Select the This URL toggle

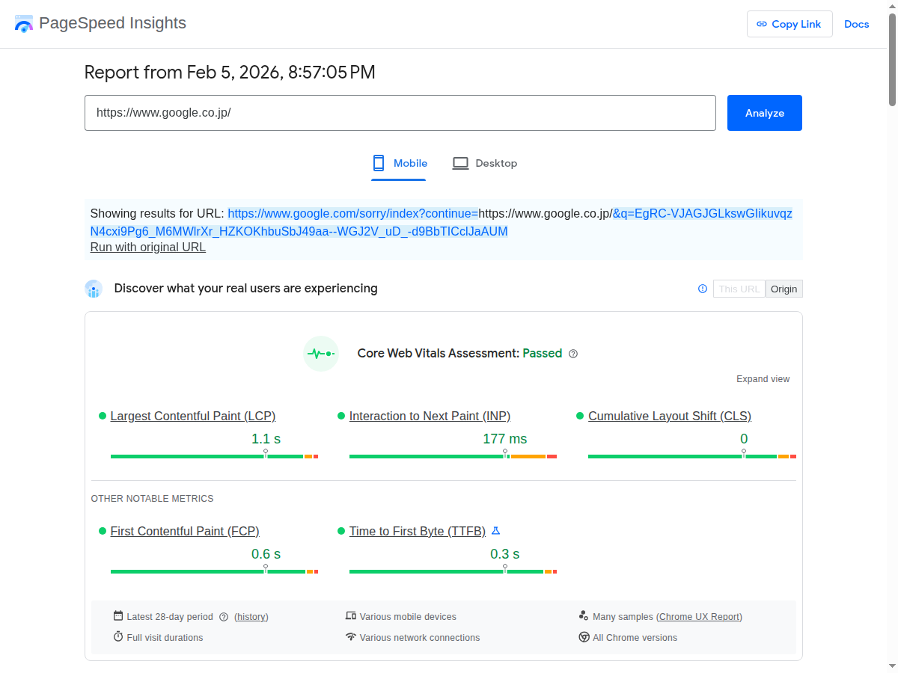(x=739, y=289)
